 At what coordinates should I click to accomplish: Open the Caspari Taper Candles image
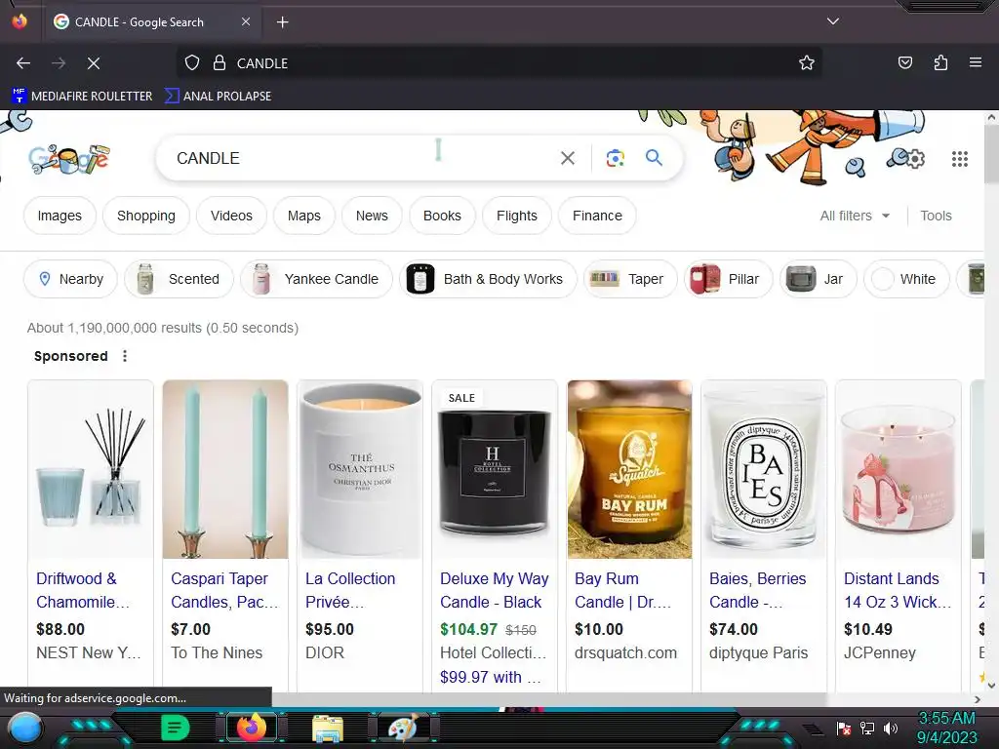click(225, 469)
